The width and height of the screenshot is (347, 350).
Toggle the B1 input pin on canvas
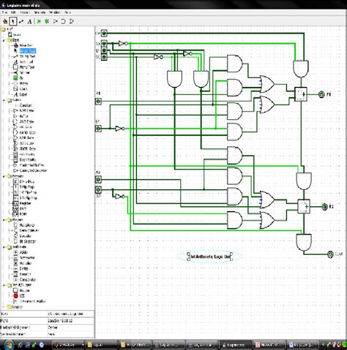(98, 129)
